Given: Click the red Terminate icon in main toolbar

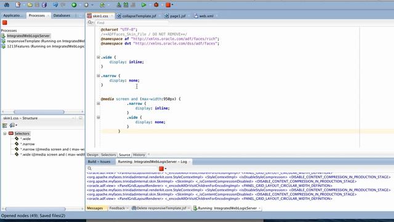Looking at the screenshot, I should 168,4.
